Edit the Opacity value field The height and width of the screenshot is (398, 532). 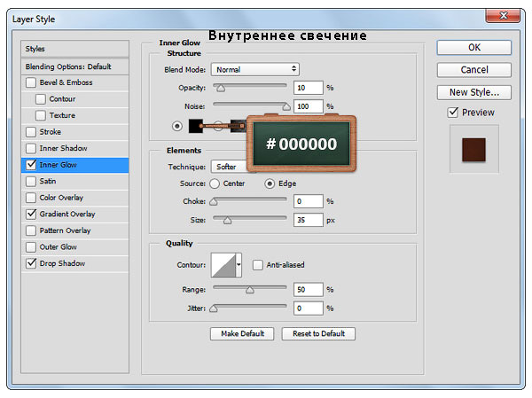(x=308, y=88)
